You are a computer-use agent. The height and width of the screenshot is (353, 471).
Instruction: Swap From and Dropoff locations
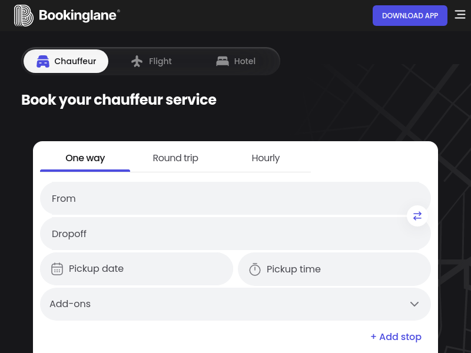[417, 216]
